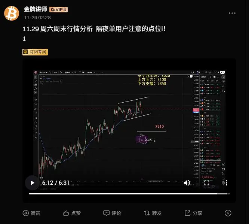Enter fullscreen with the fullscreen icon
This screenshot has width=249, height=224.
[x=207, y=183]
